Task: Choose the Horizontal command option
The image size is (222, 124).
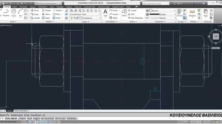Action: pyautogui.click(x=47, y=118)
